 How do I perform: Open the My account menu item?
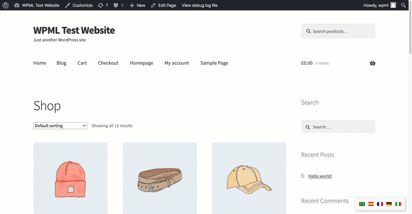pos(176,63)
